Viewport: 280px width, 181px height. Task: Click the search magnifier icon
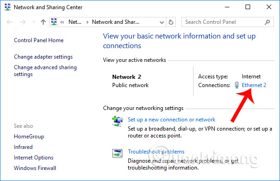[267, 22]
